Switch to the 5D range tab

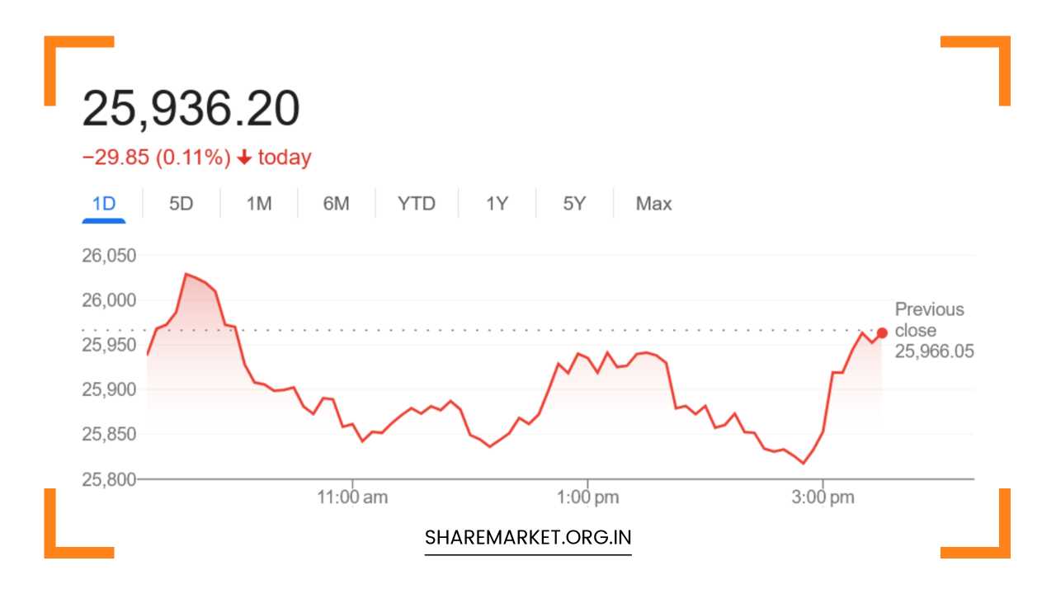[x=181, y=204]
